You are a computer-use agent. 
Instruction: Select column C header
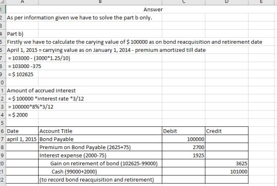(184, 2)
